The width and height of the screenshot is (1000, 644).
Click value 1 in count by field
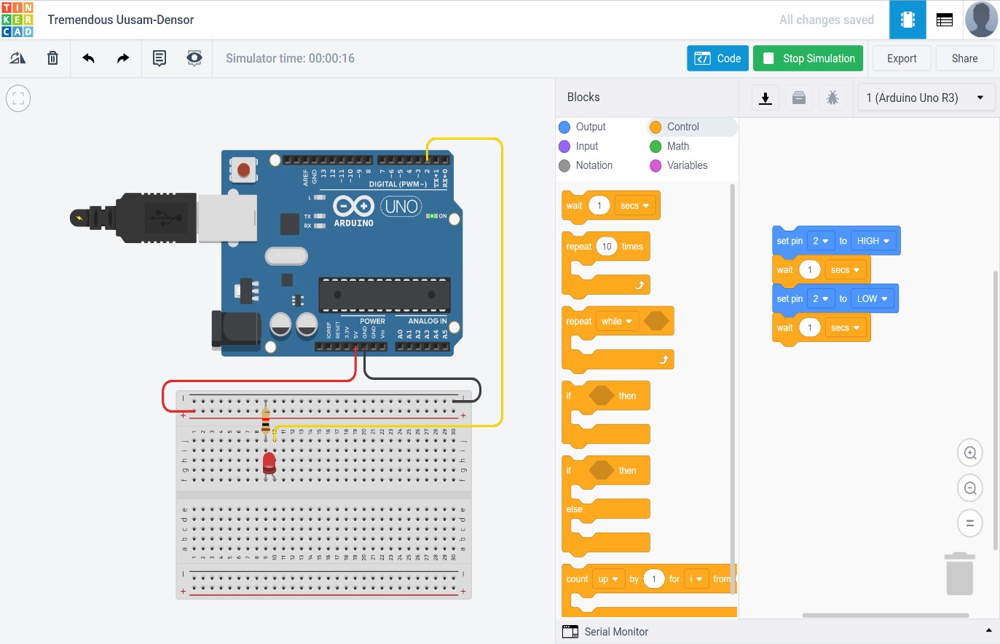tap(654, 579)
